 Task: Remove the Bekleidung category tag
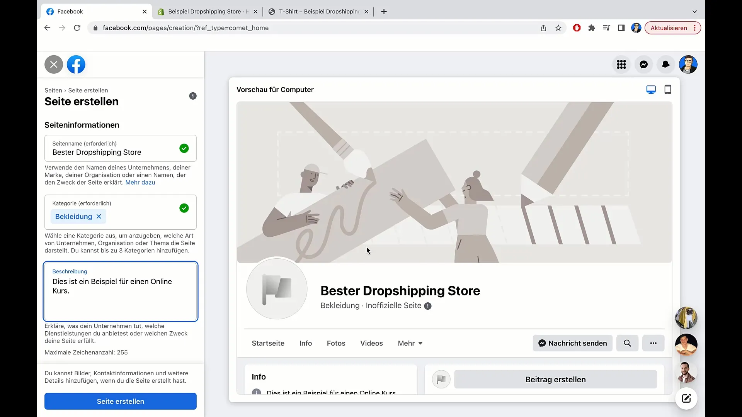pyautogui.click(x=99, y=217)
